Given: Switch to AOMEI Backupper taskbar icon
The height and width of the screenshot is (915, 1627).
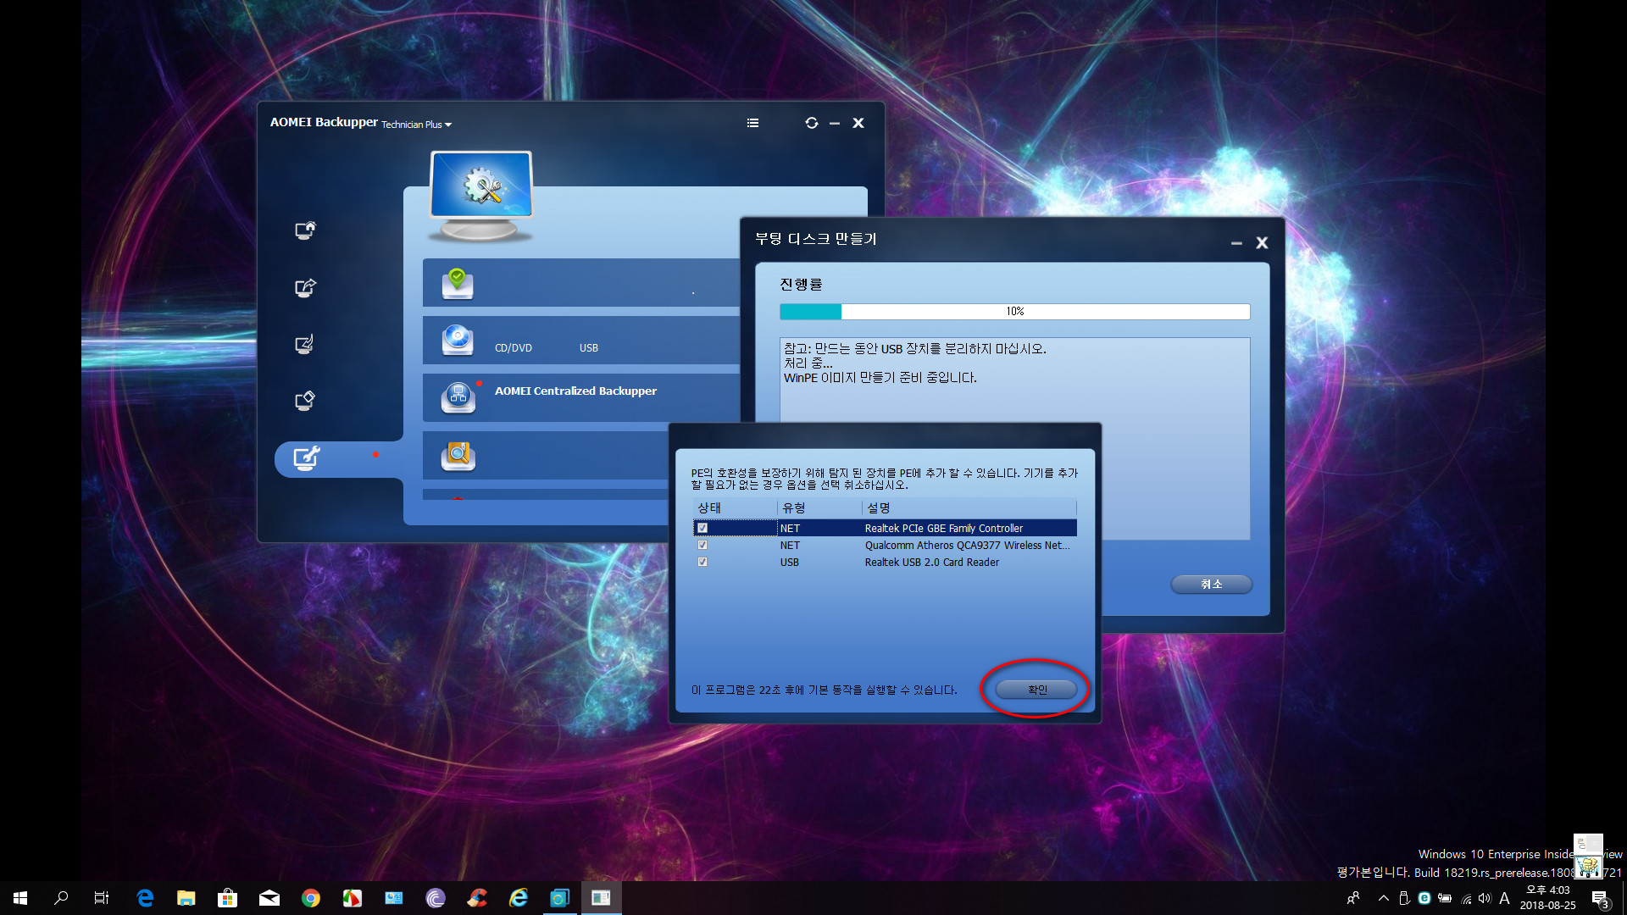Looking at the screenshot, I should [x=560, y=898].
